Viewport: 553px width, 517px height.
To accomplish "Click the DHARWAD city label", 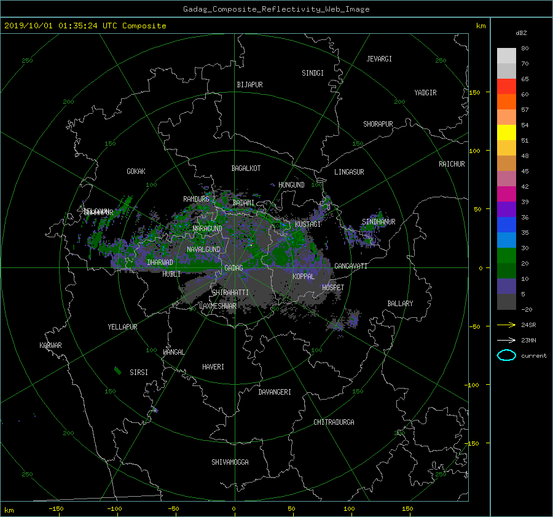I will click(160, 262).
